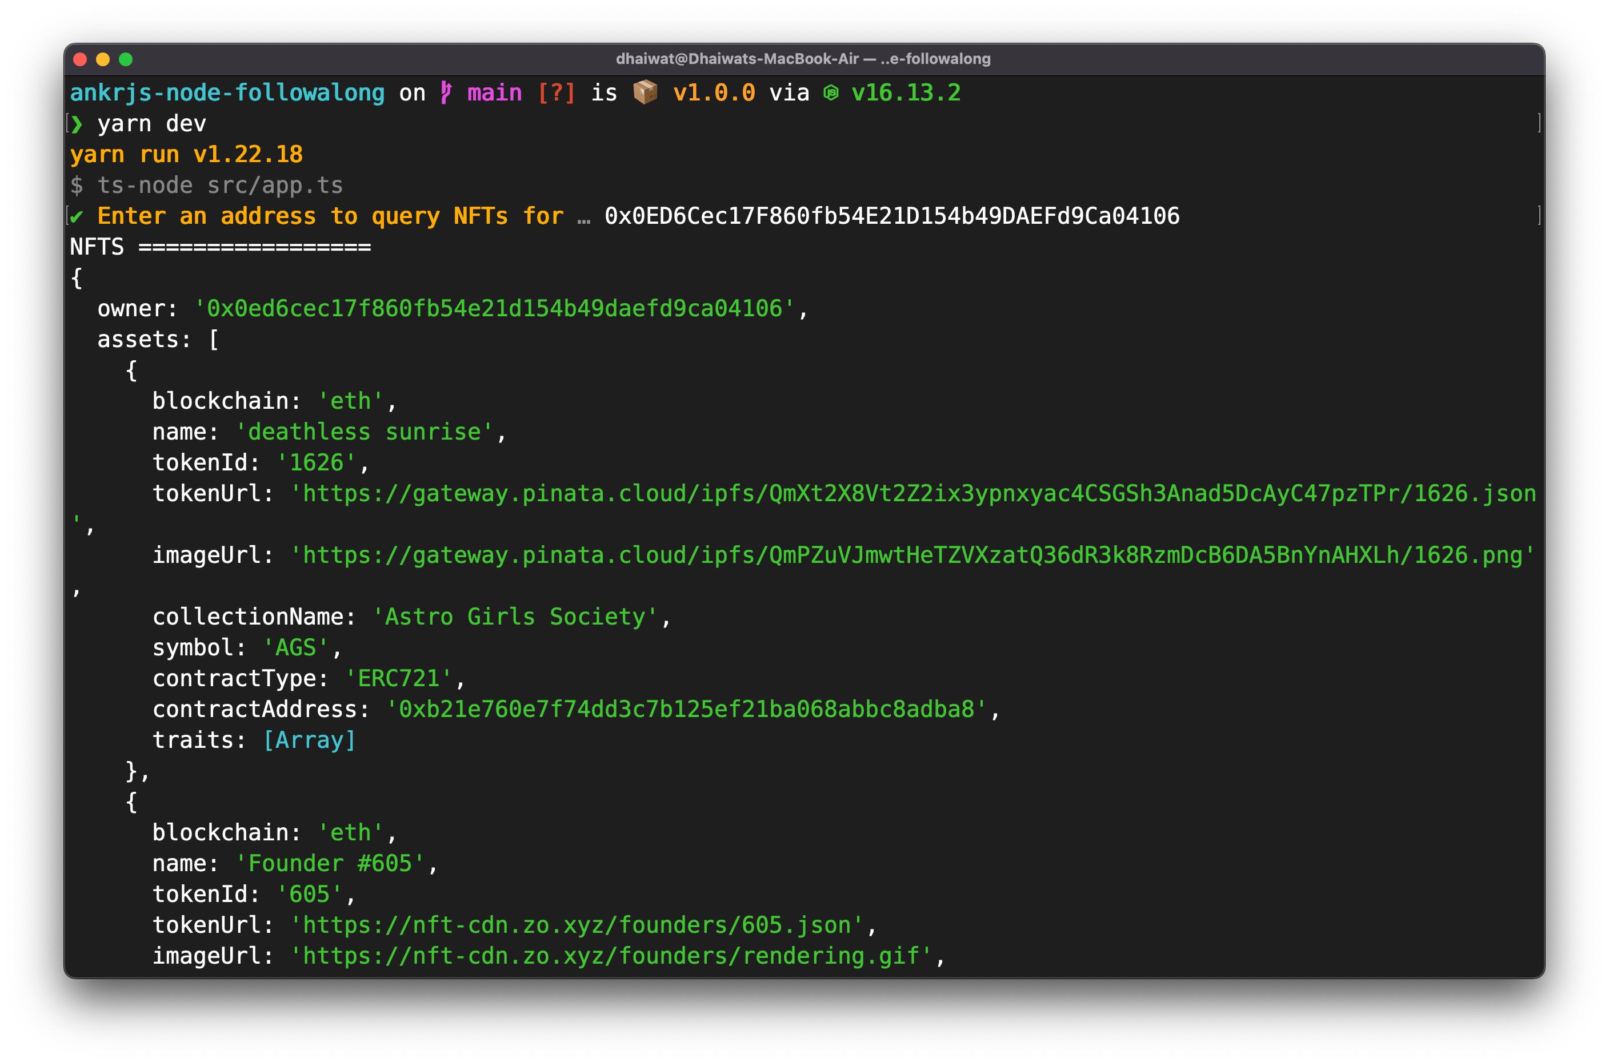The height and width of the screenshot is (1063, 1609).
Task: Click the v1.0.0 version label
Action: coord(714,93)
